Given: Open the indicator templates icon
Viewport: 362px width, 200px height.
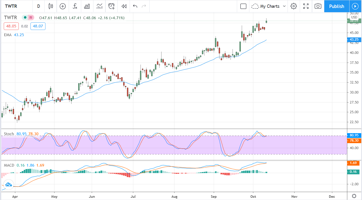Looking at the screenshot, I should point(99,6).
